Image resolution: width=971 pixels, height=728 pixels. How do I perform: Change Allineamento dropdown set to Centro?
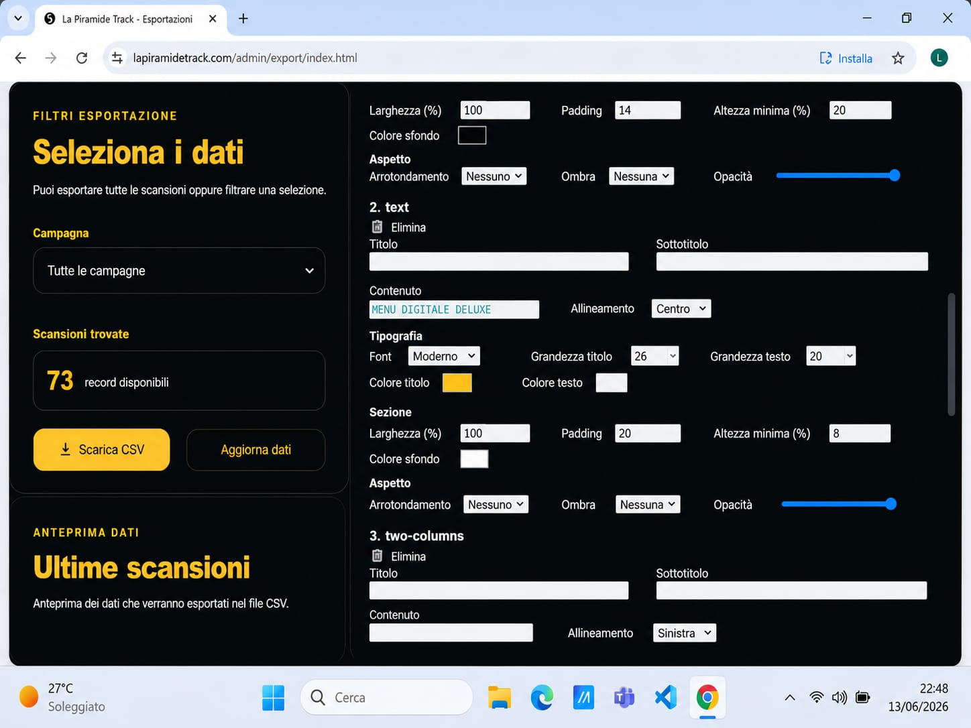coord(681,308)
